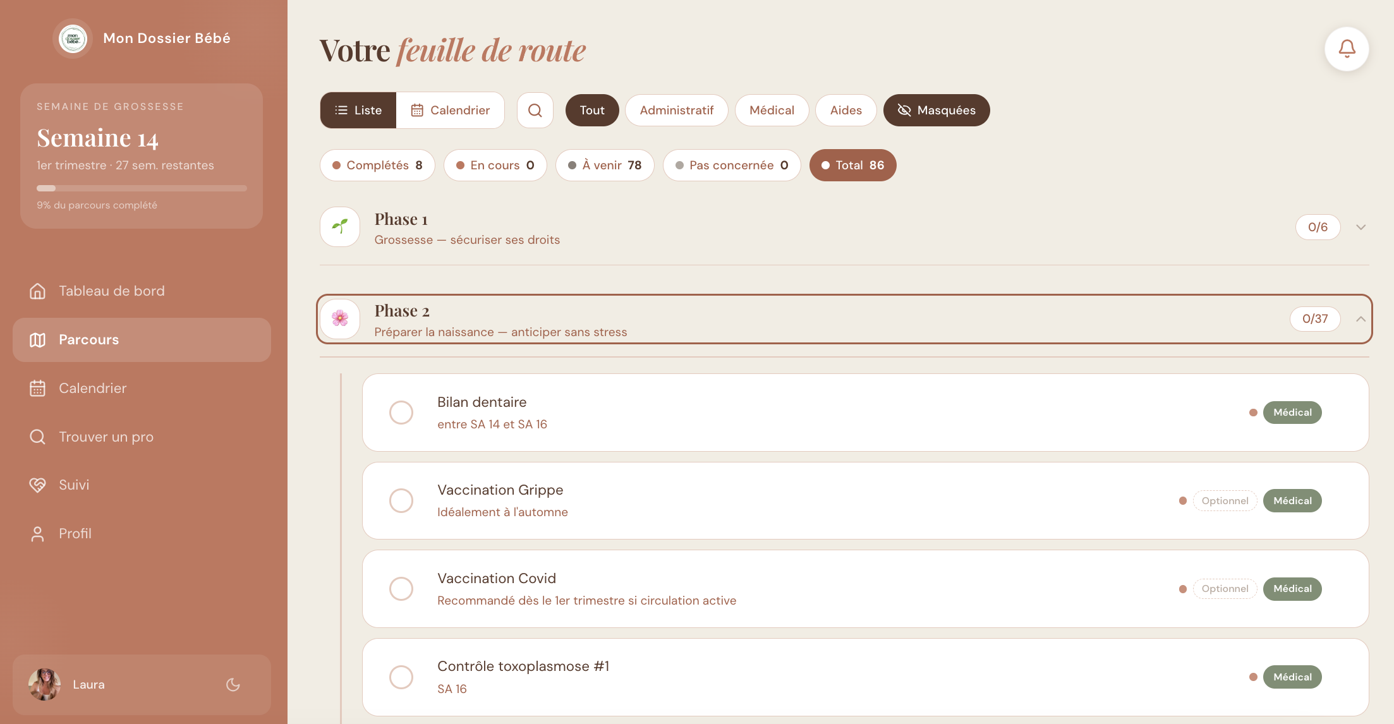The height and width of the screenshot is (724, 1394).
Task: Filter by Médical category
Action: click(x=772, y=111)
